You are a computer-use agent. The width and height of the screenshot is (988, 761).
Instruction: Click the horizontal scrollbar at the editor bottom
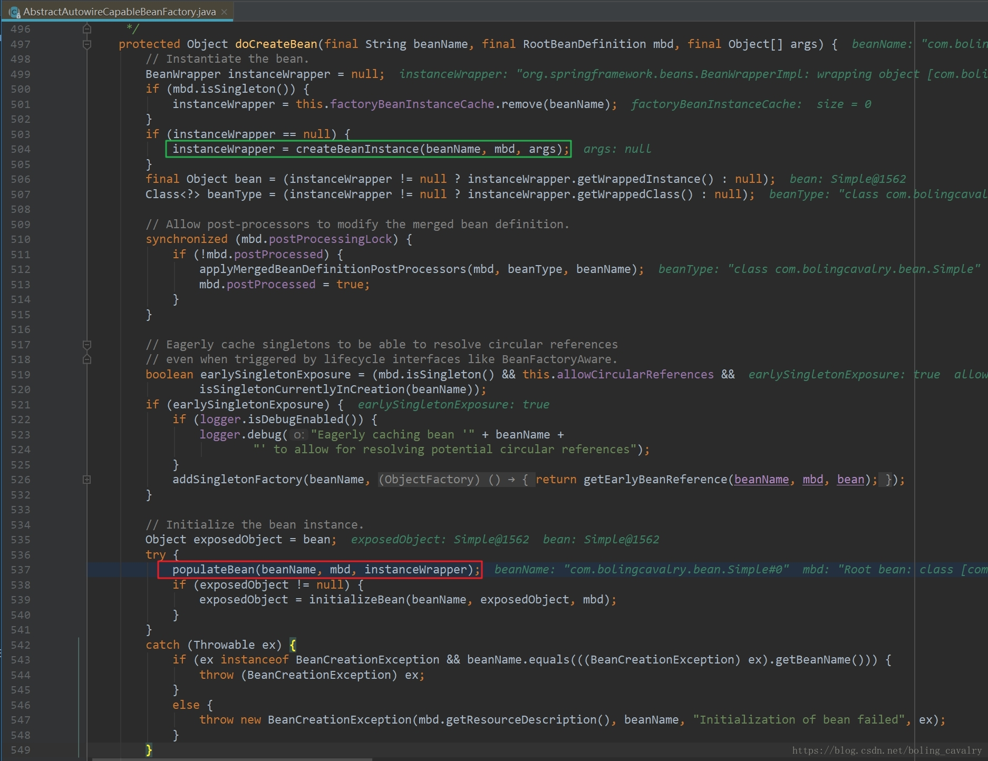pos(232,759)
